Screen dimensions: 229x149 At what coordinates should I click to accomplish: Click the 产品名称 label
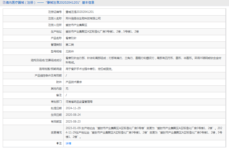point(56,38)
